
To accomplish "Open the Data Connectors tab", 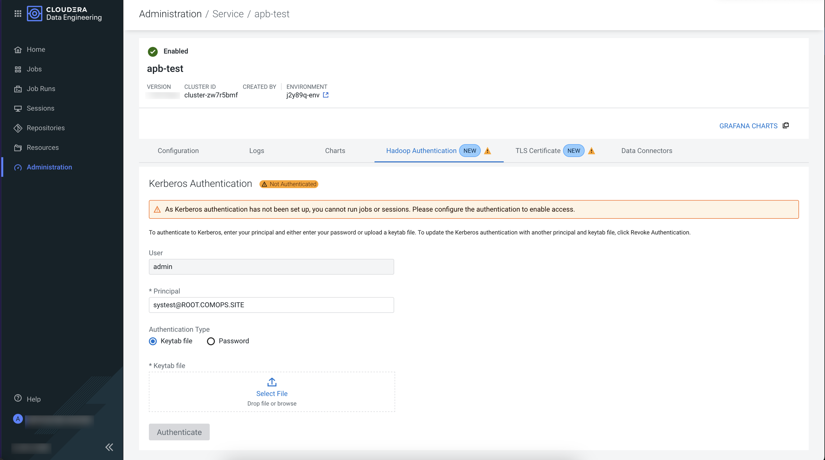I will point(647,151).
